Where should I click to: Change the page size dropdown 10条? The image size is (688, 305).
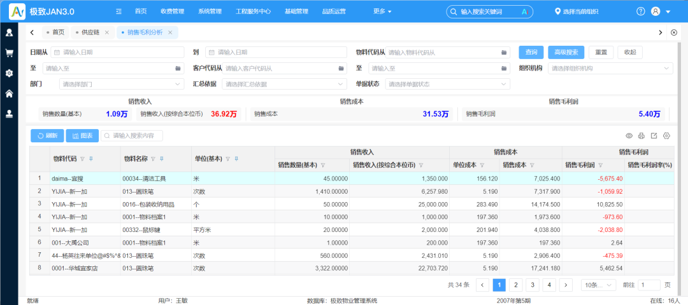coord(598,285)
